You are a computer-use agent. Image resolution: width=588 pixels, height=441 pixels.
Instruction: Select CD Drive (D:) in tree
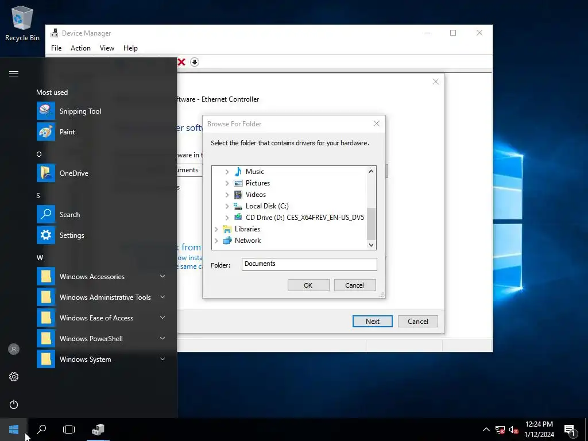pyautogui.click(x=305, y=218)
